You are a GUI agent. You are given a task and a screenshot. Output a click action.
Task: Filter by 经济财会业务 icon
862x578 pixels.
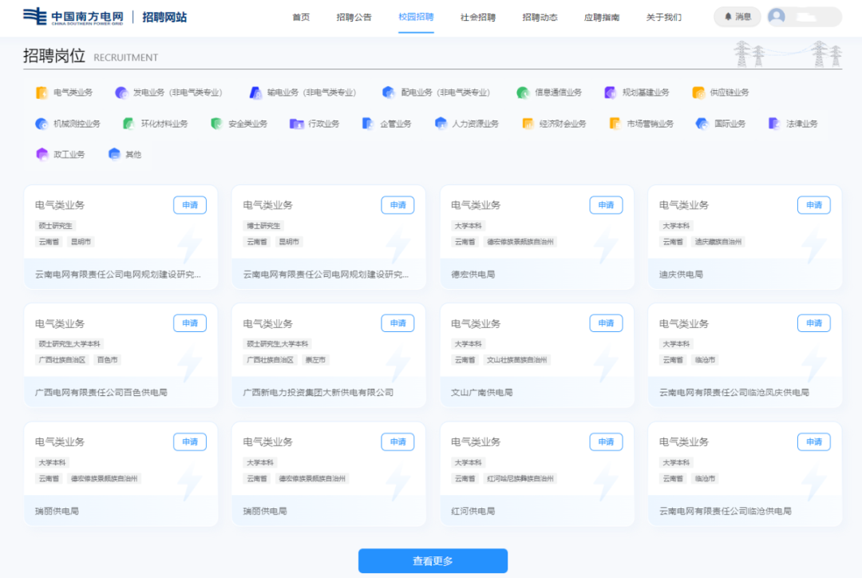coord(528,124)
